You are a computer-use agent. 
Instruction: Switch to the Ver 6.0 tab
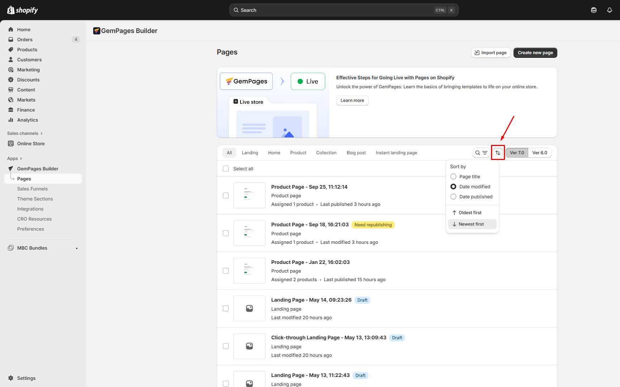[540, 152]
